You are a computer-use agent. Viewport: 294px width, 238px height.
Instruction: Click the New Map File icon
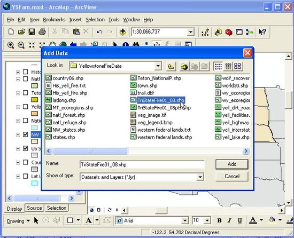(x=11, y=31)
